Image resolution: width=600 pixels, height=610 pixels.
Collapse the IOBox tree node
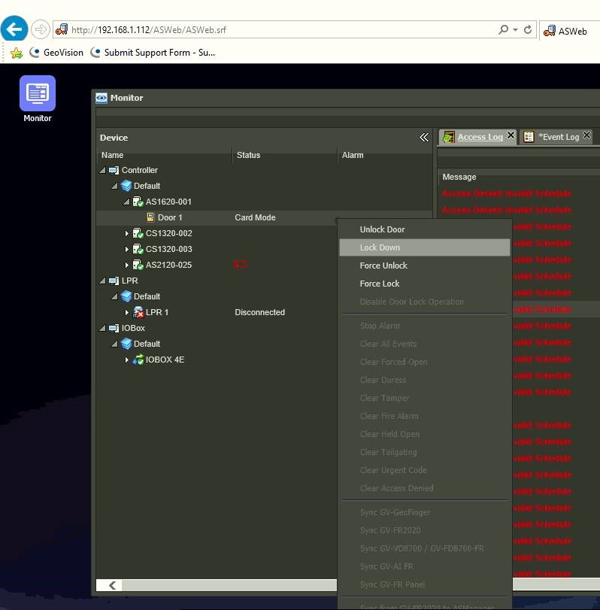coord(102,328)
